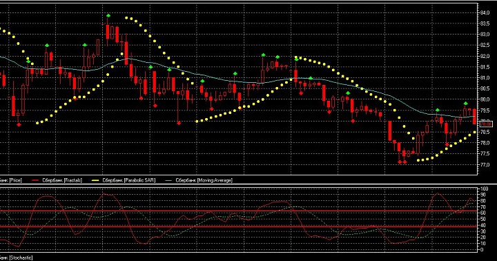This screenshot has height=261, width=497.
Task: Click the 80,0 price axis value
Action: pyautogui.click(x=485, y=99)
